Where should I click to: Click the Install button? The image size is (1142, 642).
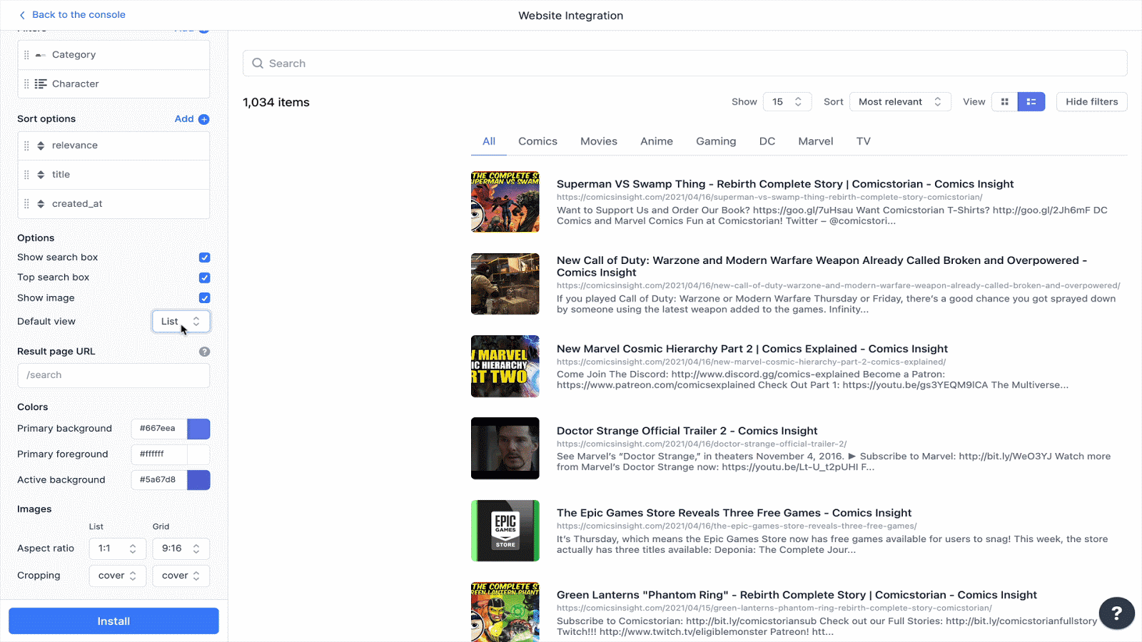point(113,621)
